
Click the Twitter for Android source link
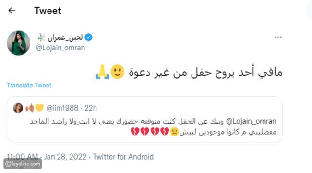(123, 157)
